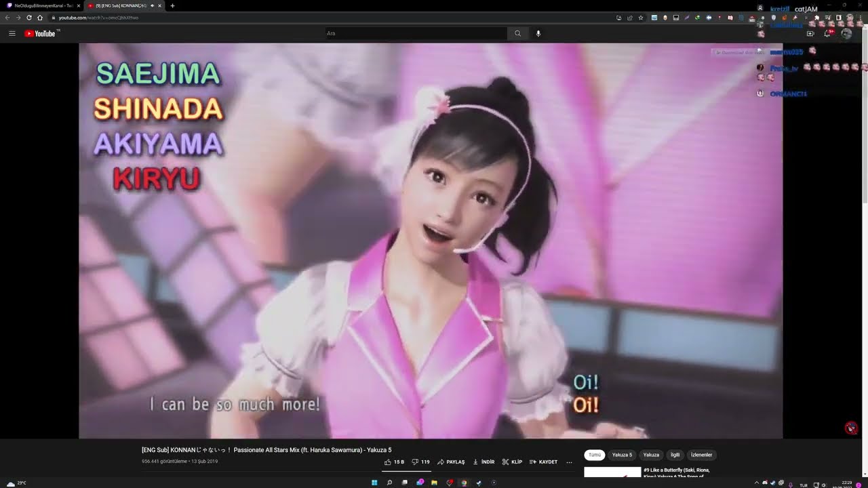Open the Like a Butterfly video thumbnail

(612, 472)
